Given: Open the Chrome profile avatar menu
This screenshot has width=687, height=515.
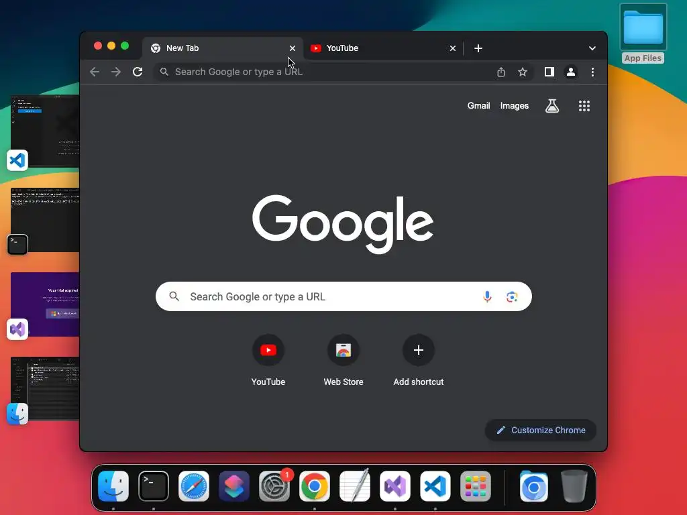Looking at the screenshot, I should pos(571,72).
